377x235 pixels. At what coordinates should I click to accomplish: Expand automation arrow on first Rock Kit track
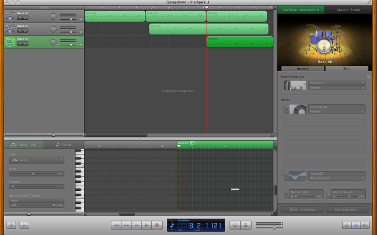[x=81, y=19]
